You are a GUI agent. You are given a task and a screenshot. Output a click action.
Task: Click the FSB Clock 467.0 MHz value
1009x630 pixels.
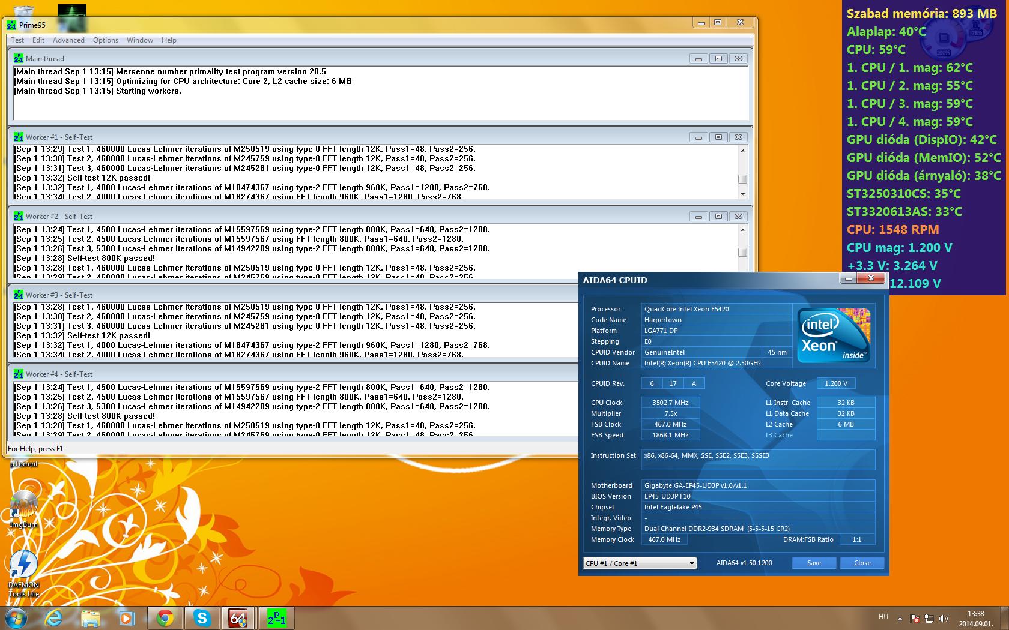point(670,424)
